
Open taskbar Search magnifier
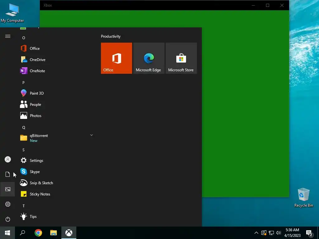22,233
